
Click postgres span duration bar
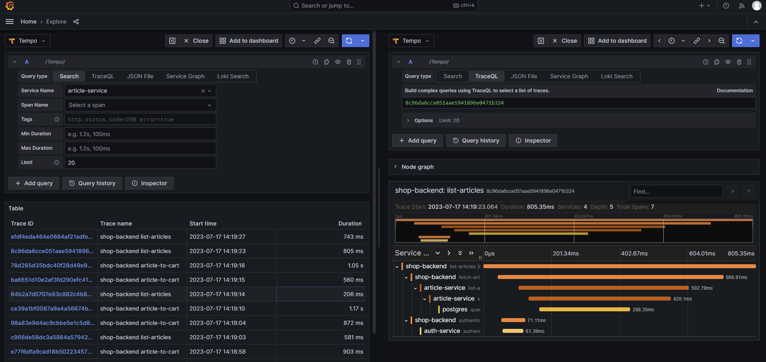(584, 309)
